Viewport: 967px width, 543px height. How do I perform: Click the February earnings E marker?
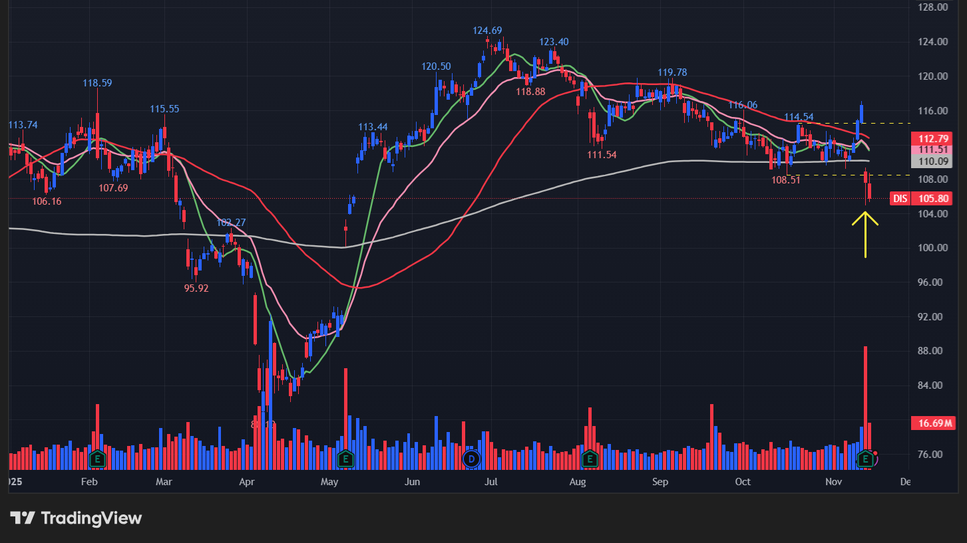[98, 458]
